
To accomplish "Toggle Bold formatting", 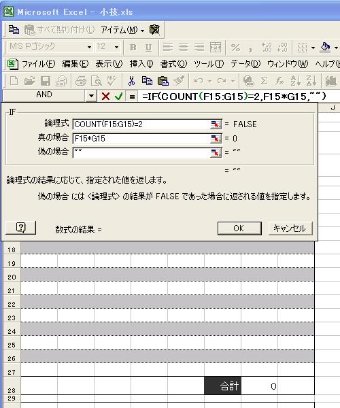I will pos(133,48).
